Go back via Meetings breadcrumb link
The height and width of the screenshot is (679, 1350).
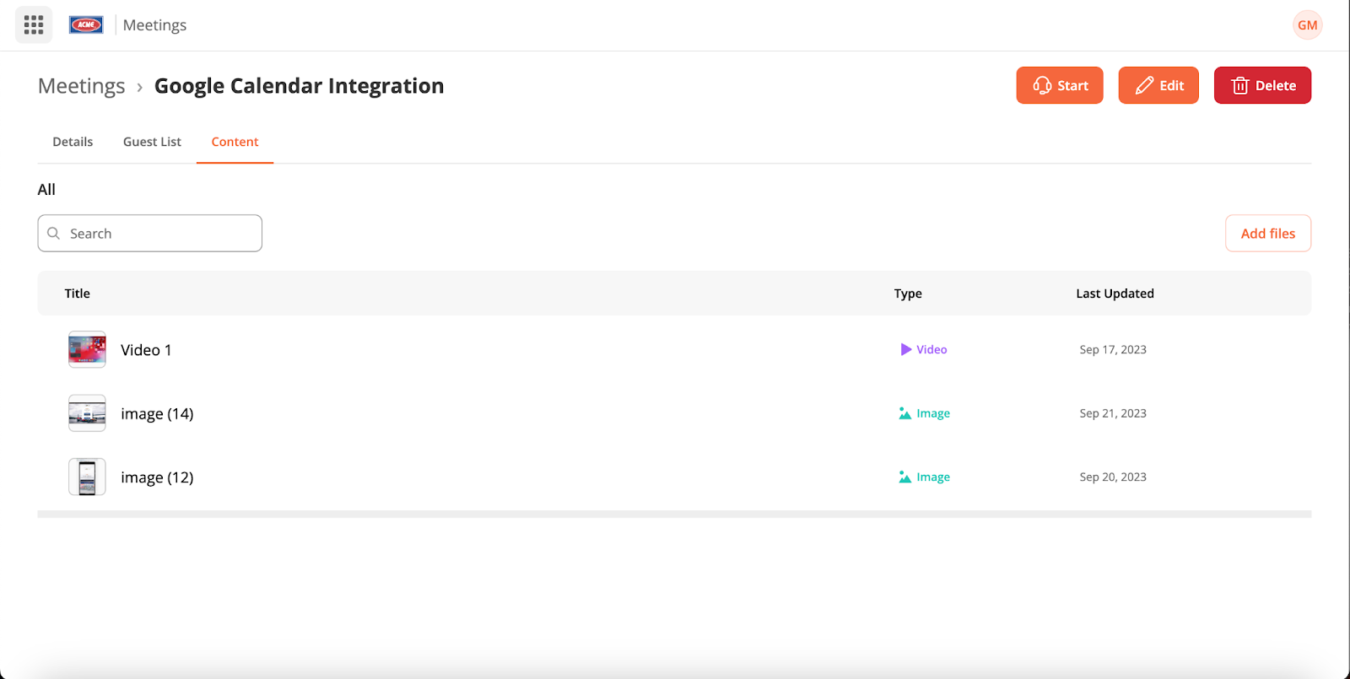[x=82, y=86]
